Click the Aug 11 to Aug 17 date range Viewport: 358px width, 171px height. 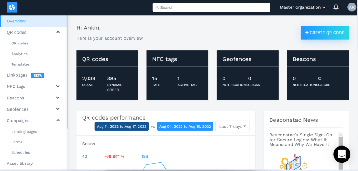coord(122,127)
